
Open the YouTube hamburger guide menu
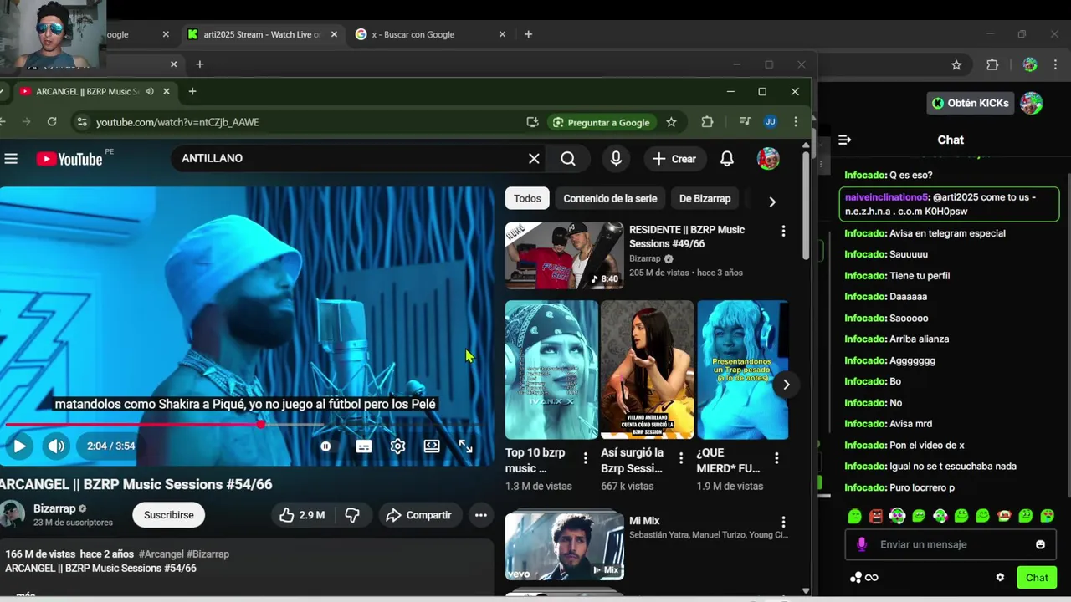11,159
